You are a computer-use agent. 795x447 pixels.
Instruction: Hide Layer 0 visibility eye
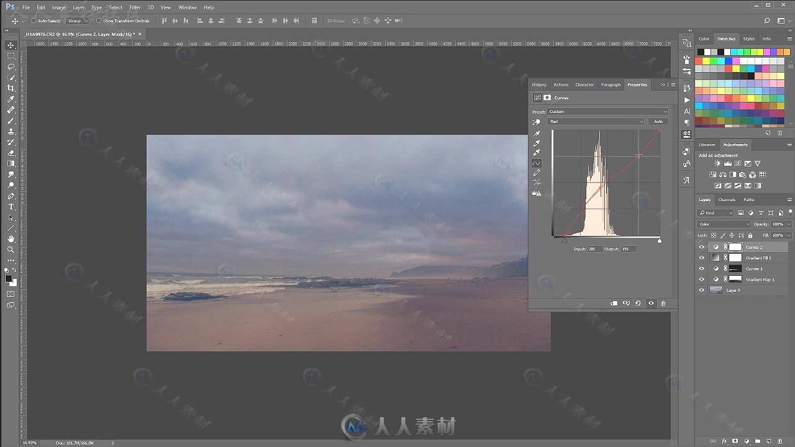pyautogui.click(x=702, y=290)
